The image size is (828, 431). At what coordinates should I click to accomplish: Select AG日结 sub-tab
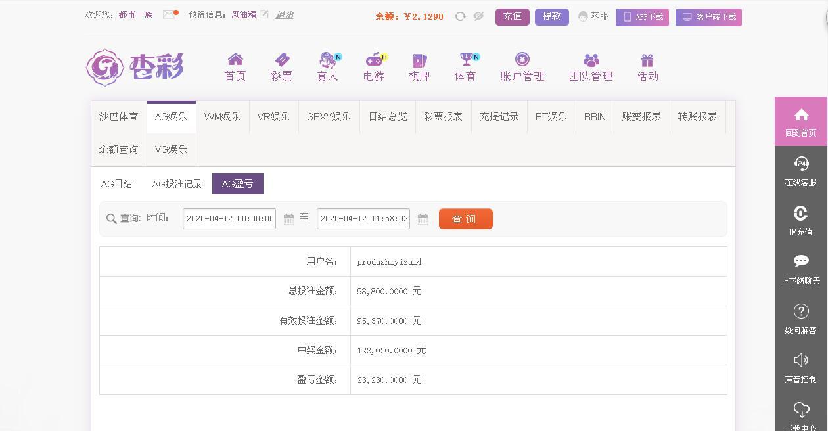(x=117, y=184)
